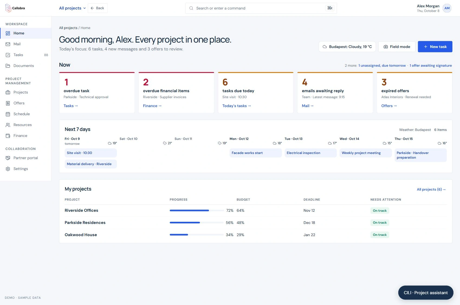
Task: Select the 'Site visit · 10:30' event
Action: tap(91, 153)
